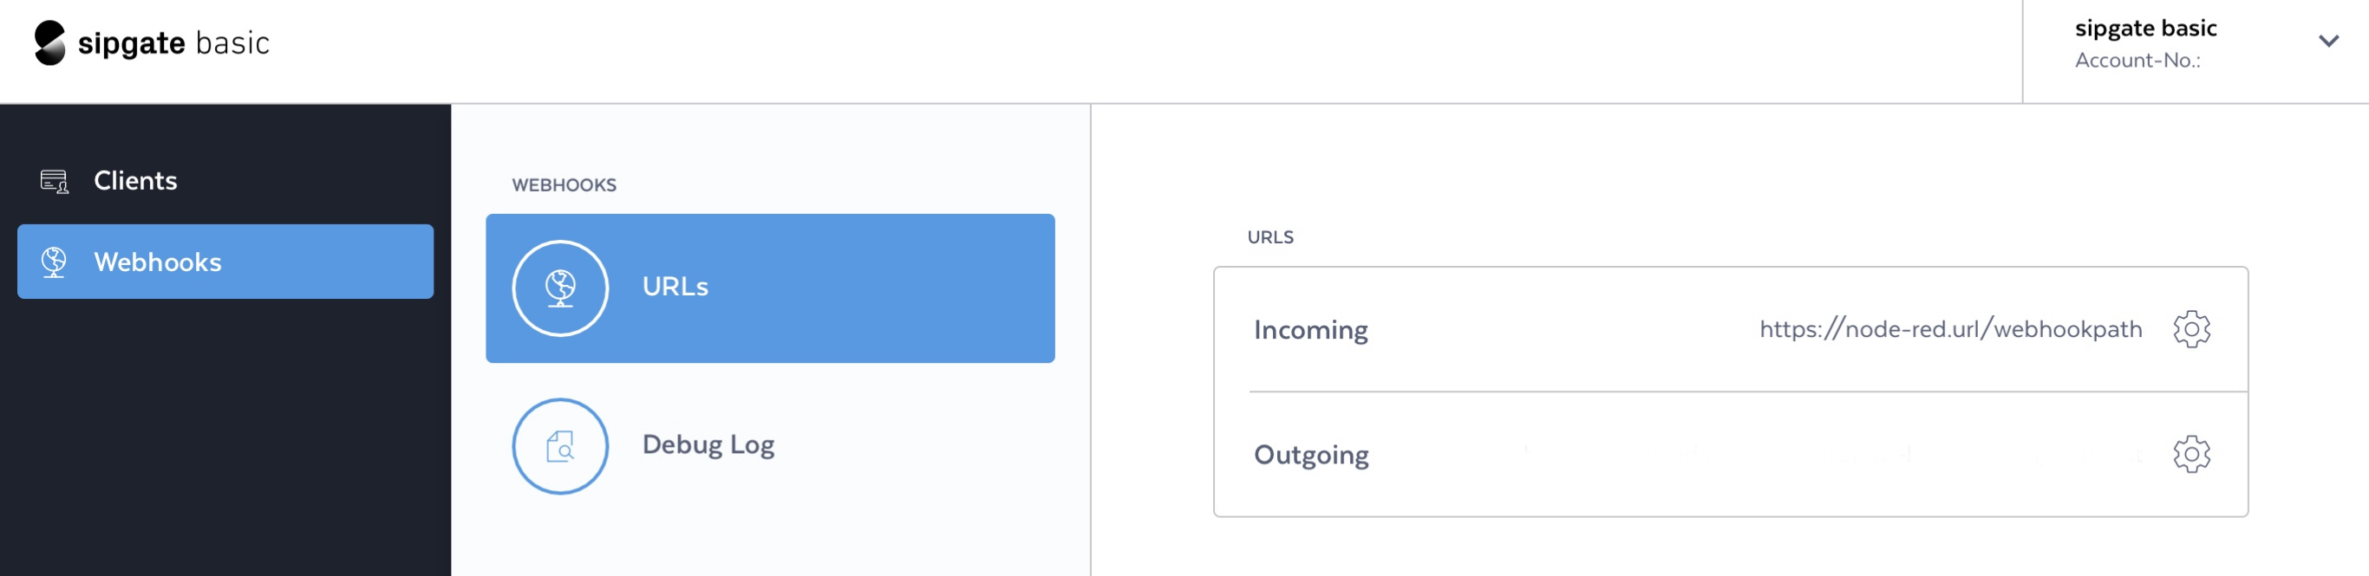Open the URLs webhooks section
Image resolution: width=2369 pixels, height=576 pixels.
tap(770, 288)
